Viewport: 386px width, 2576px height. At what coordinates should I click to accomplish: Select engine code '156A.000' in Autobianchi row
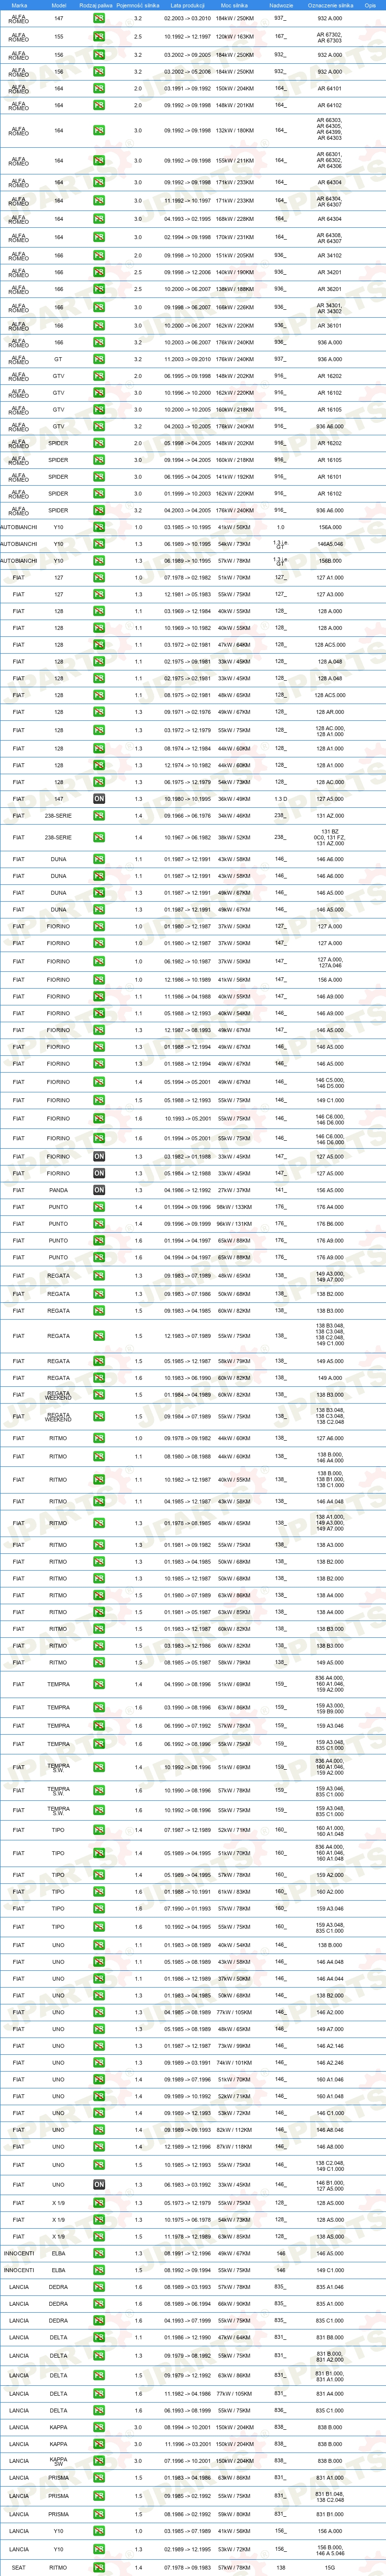[330, 527]
